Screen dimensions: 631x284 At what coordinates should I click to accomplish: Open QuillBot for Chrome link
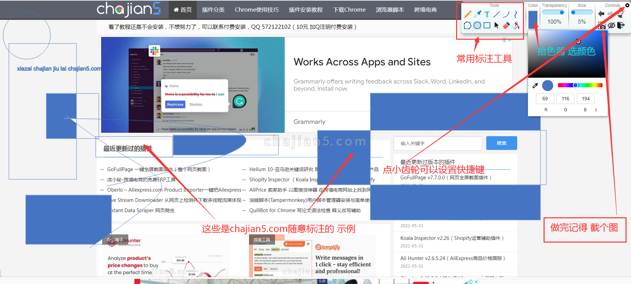(305, 210)
